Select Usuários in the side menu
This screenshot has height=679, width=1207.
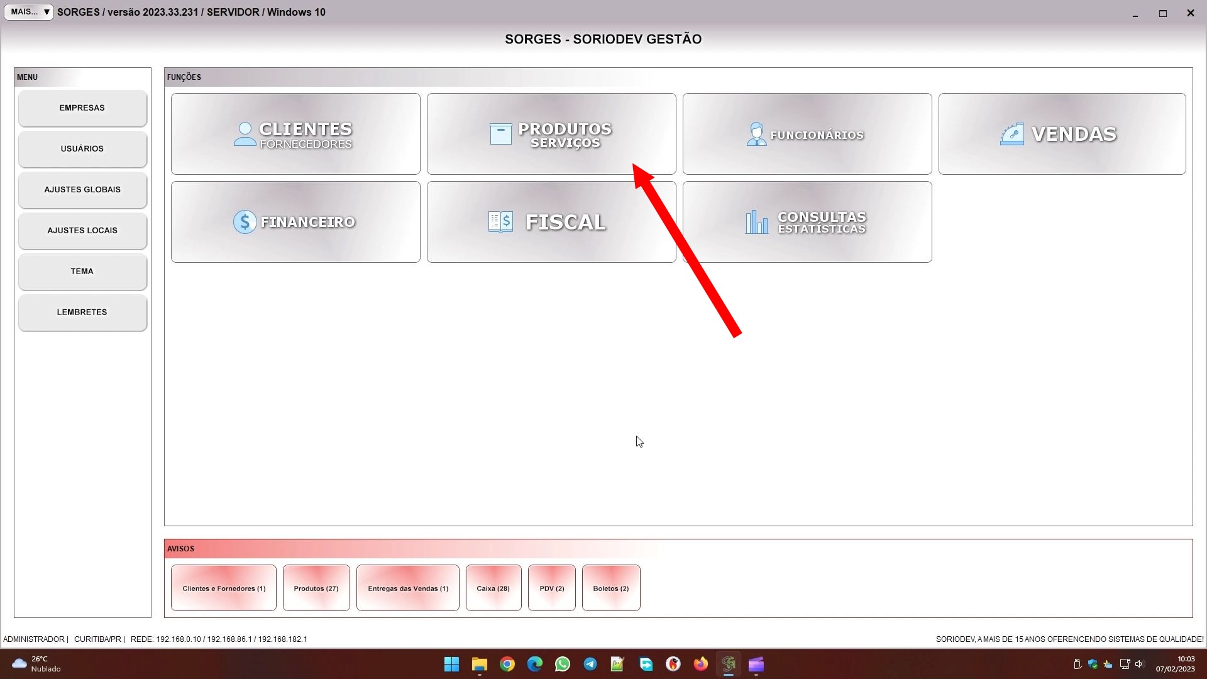point(82,149)
